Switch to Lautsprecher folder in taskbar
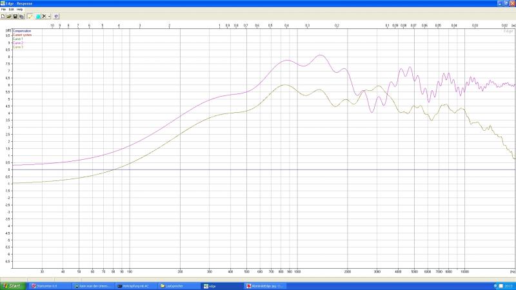 click(174, 285)
